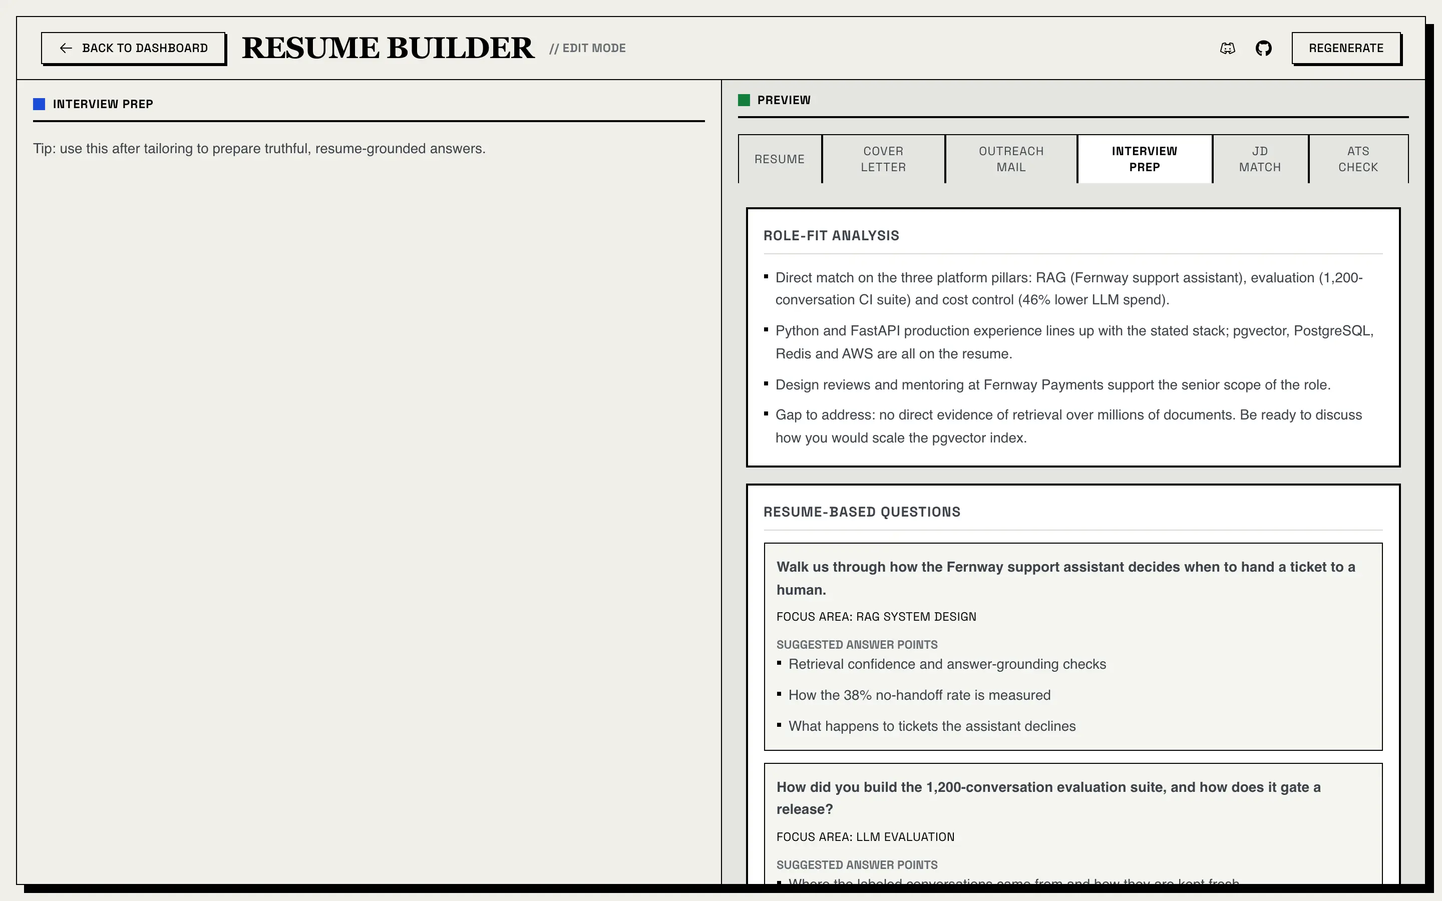Click 'Focus Area: RAG System Design' label
The width and height of the screenshot is (1442, 901).
[876, 617]
